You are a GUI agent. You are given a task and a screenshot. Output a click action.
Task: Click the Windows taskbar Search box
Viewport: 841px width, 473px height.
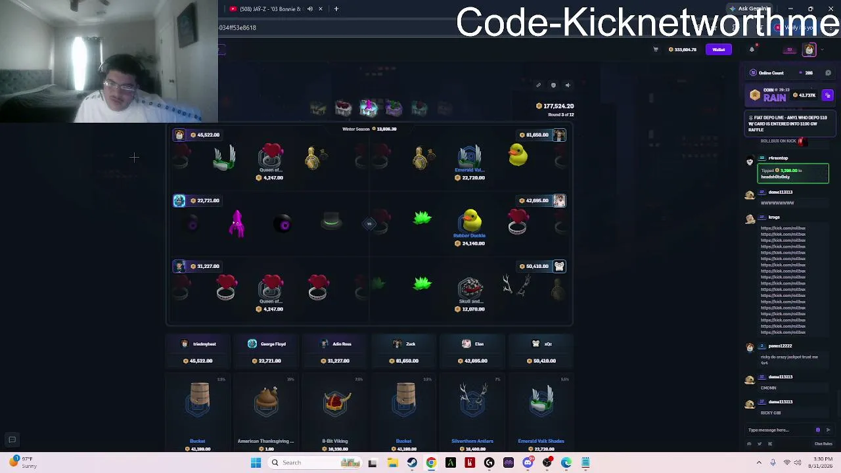315,462
